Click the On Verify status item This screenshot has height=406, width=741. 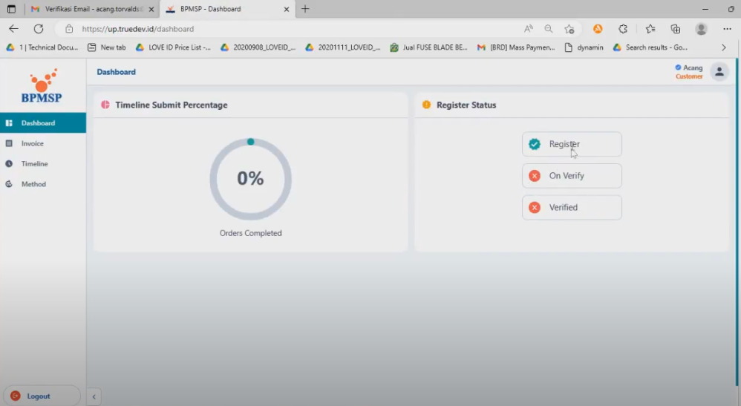(571, 176)
